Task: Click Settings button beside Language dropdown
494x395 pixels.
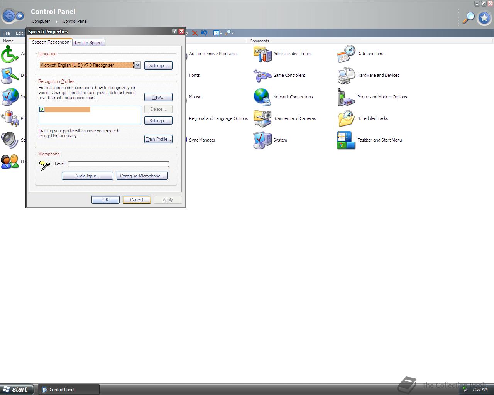Action: pyautogui.click(x=158, y=66)
